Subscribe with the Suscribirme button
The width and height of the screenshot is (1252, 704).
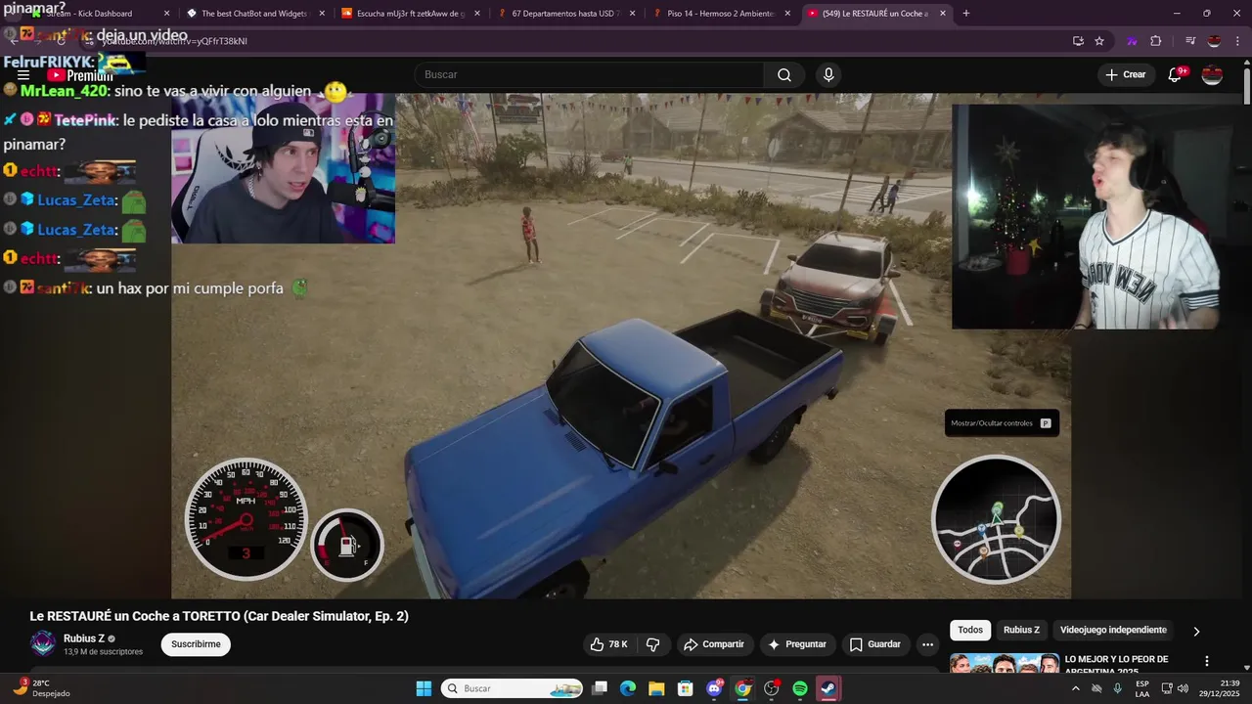[196, 644]
